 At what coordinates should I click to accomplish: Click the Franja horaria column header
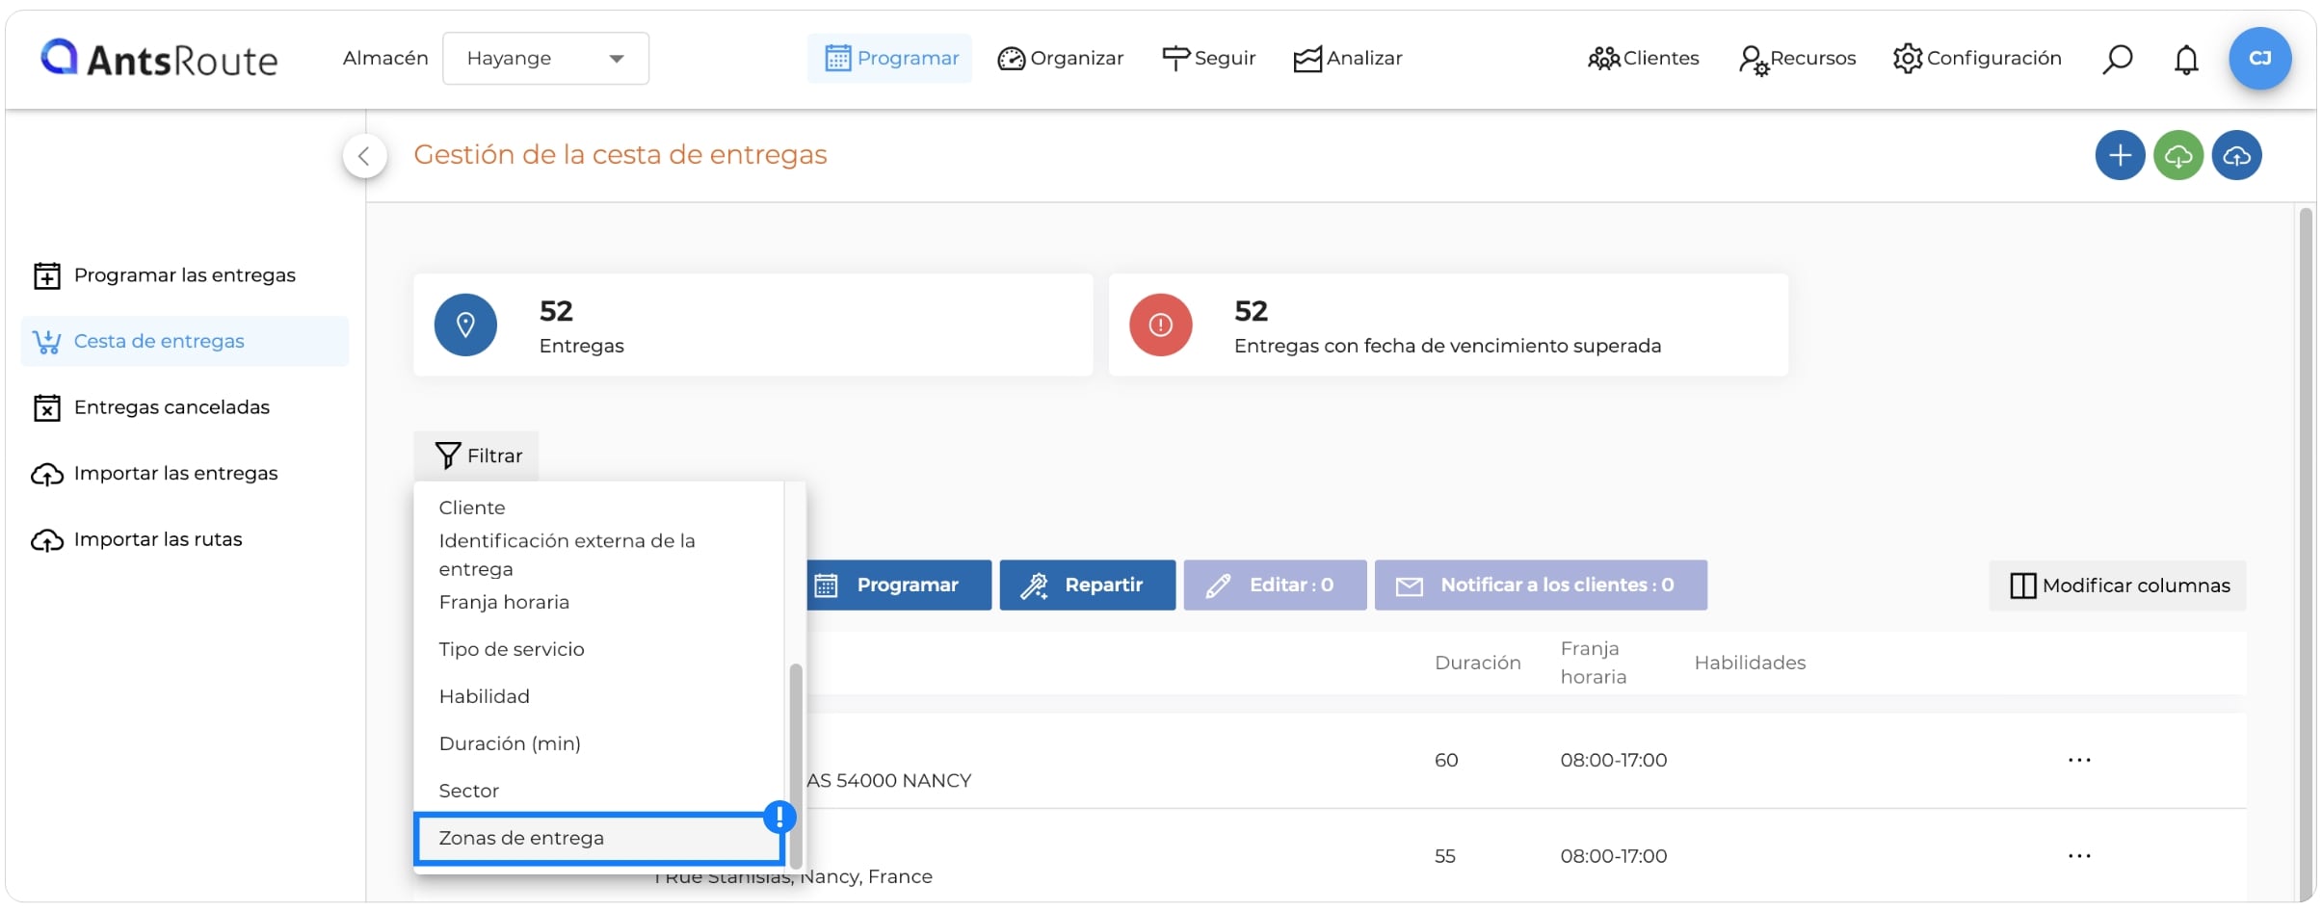[1594, 663]
